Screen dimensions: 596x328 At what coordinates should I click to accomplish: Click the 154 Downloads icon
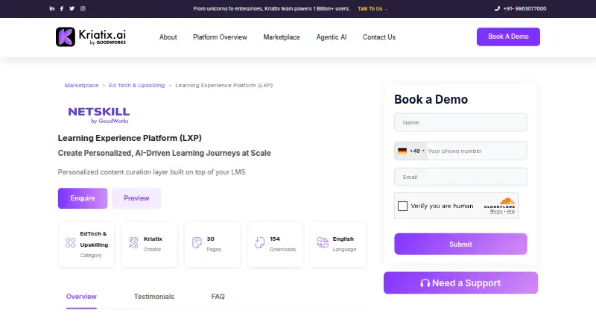click(x=259, y=242)
